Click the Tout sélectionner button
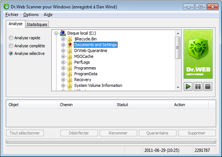The height and width of the screenshot is (157, 222). tap(25, 133)
